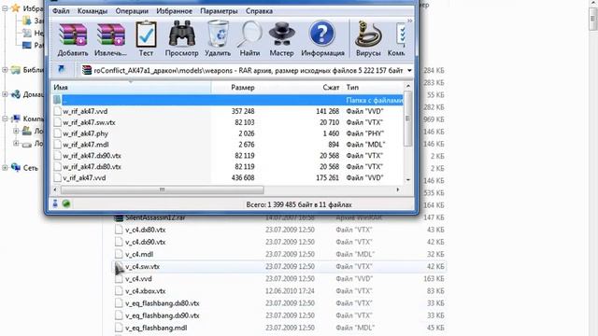Expand the archive path dropdown arrow
598x336 pixels.
(x=409, y=71)
